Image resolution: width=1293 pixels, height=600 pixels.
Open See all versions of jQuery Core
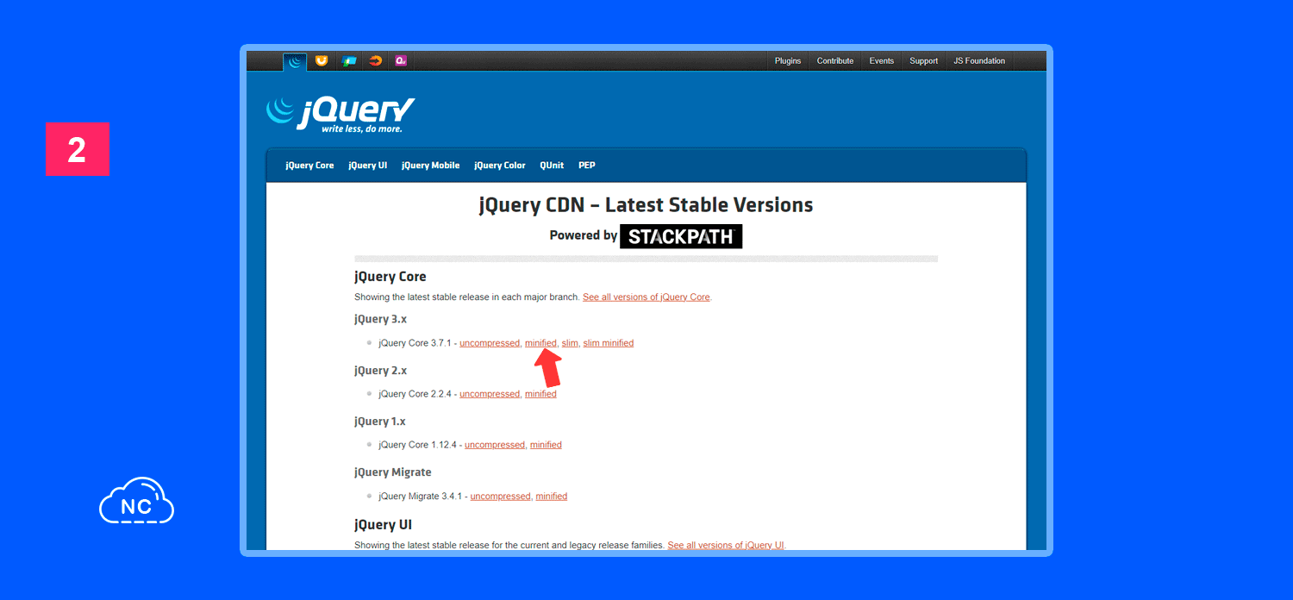point(646,297)
